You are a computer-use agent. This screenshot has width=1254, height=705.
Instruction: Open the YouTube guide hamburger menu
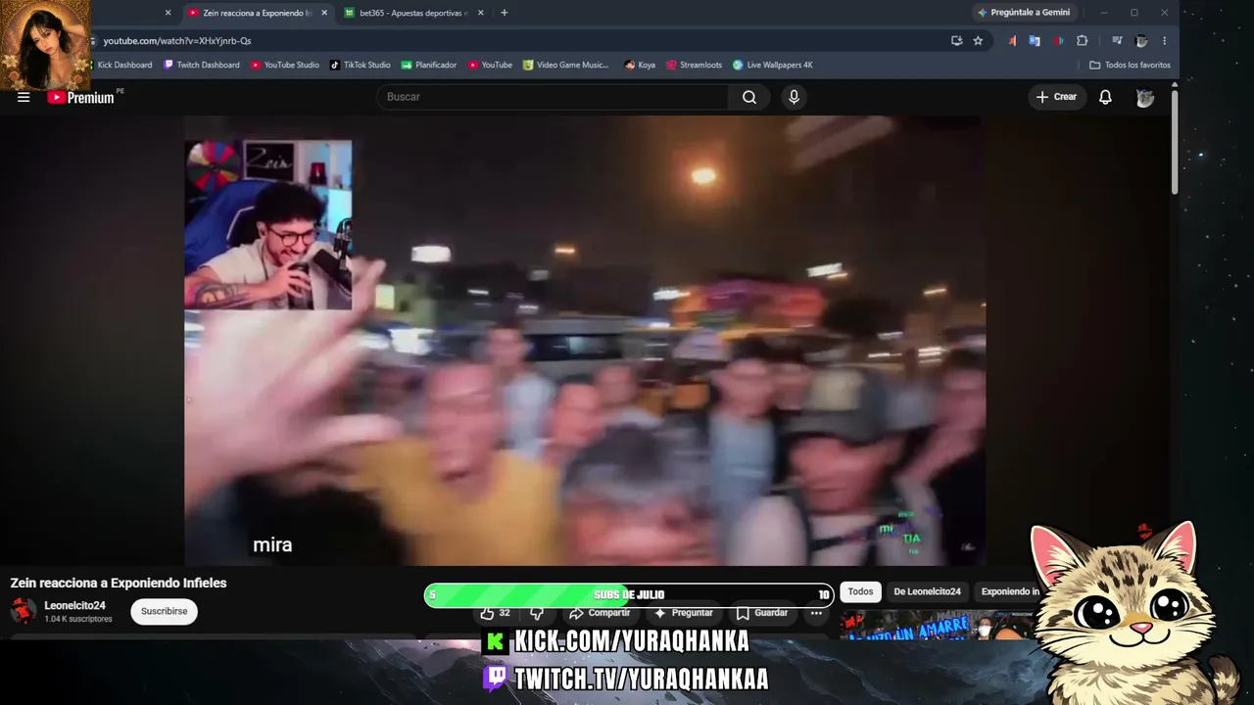point(24,97)
